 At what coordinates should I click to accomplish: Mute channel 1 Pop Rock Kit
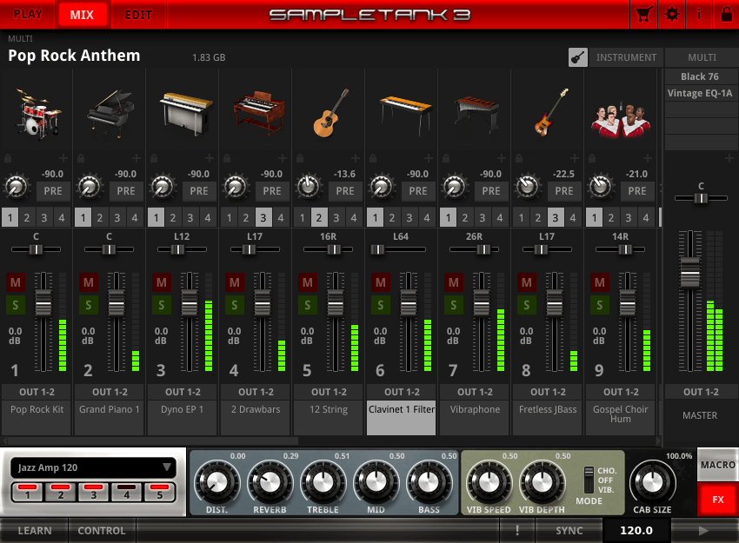[15, 282]
